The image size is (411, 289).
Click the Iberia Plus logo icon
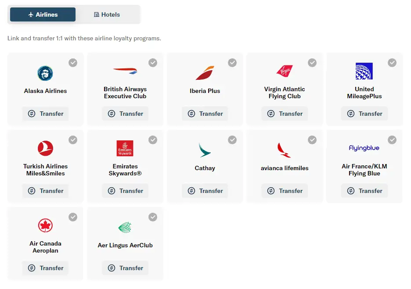tap(205, 73)
